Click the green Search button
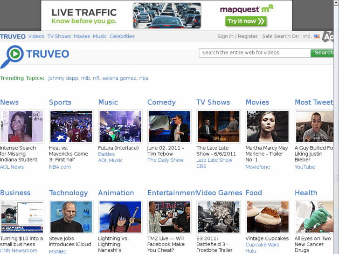339x254 pixels. [x=322, y=53]
